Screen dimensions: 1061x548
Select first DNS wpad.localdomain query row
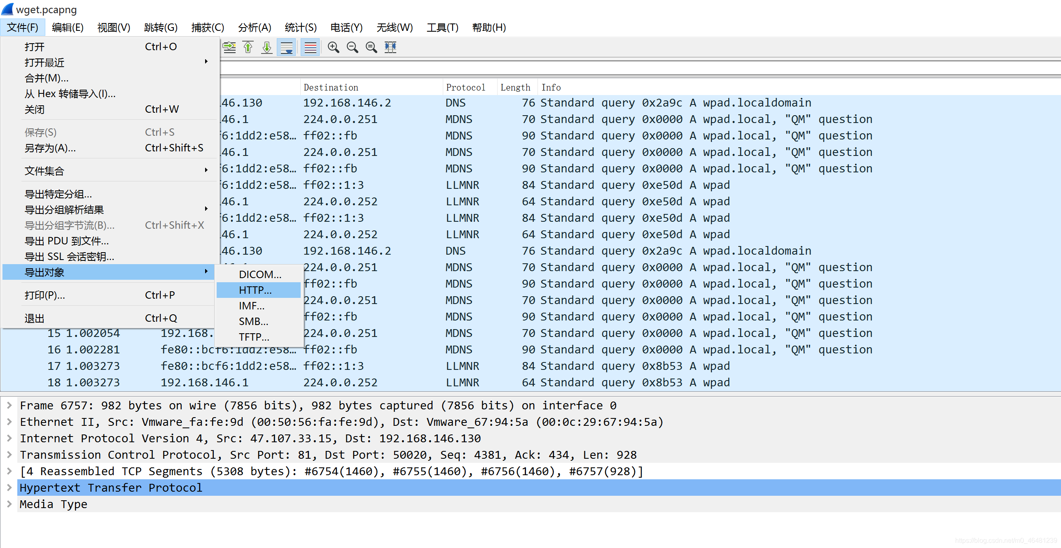(x=640, y=103)
